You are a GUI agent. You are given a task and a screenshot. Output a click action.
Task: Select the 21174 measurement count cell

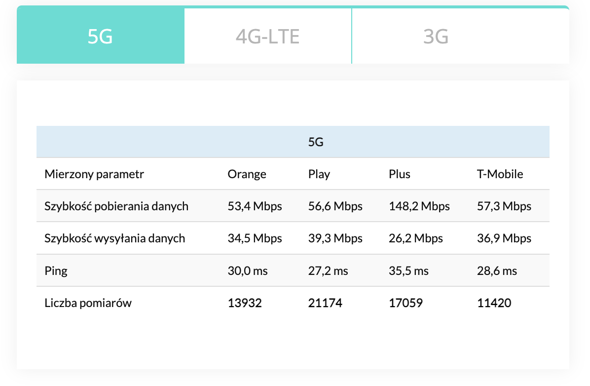tap(325, 303)
